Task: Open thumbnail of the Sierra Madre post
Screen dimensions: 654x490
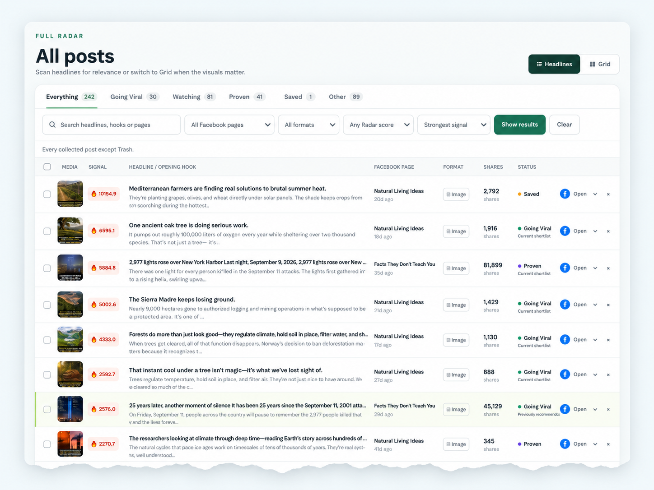Action: (70, 305)
